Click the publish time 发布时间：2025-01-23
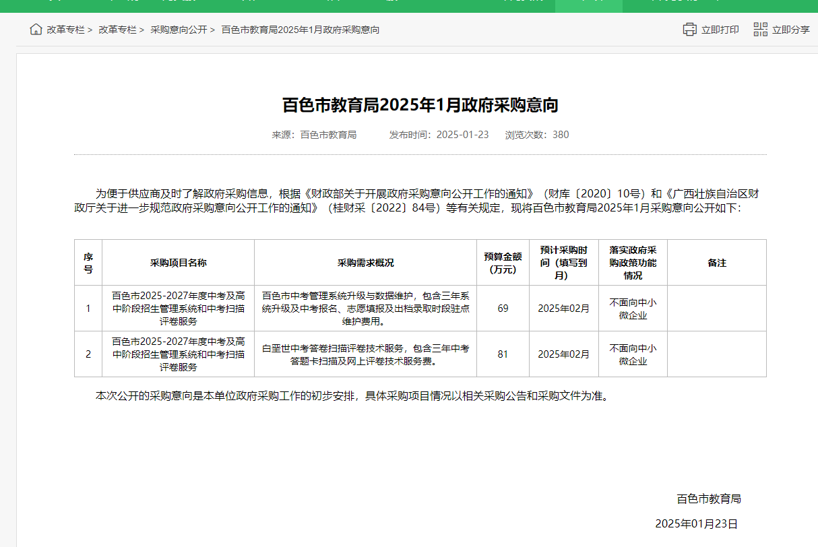The width and height of the screenshot is (818, 547). click(439, 135)
